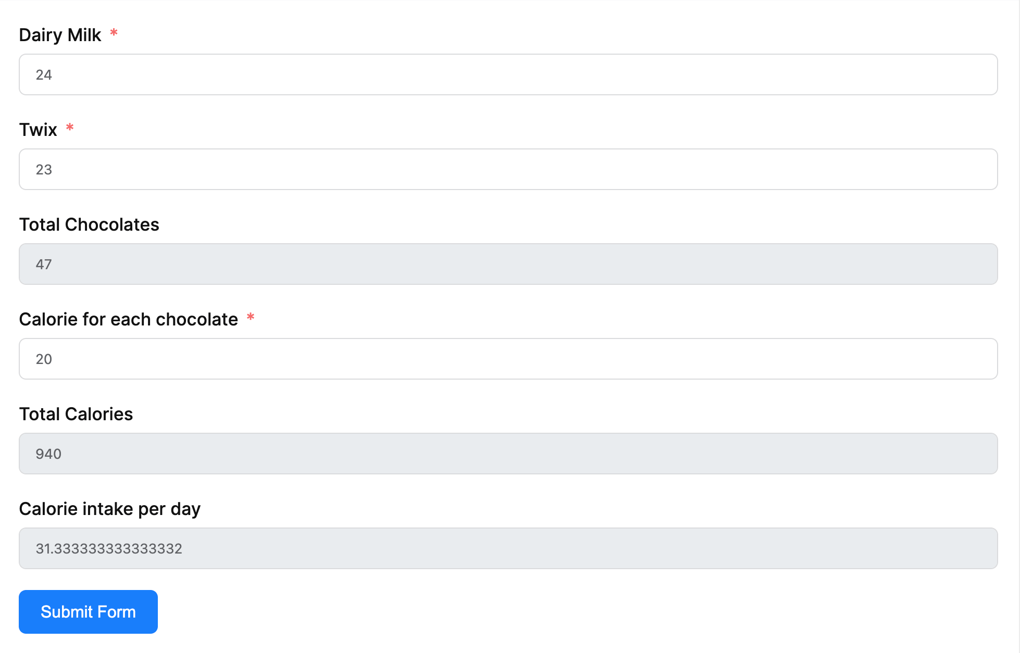This screenshot has width=1020, height=653.
Task: Click the 940 Total Calories value
Action: [48, 454]
